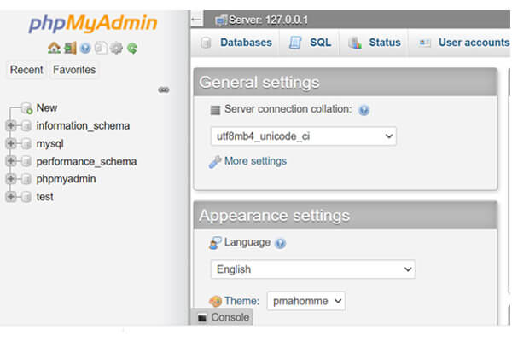This screenshot has width=512, height=341.
Task: Click the chain link icon in navigation
Action: (x=164, y=90)
